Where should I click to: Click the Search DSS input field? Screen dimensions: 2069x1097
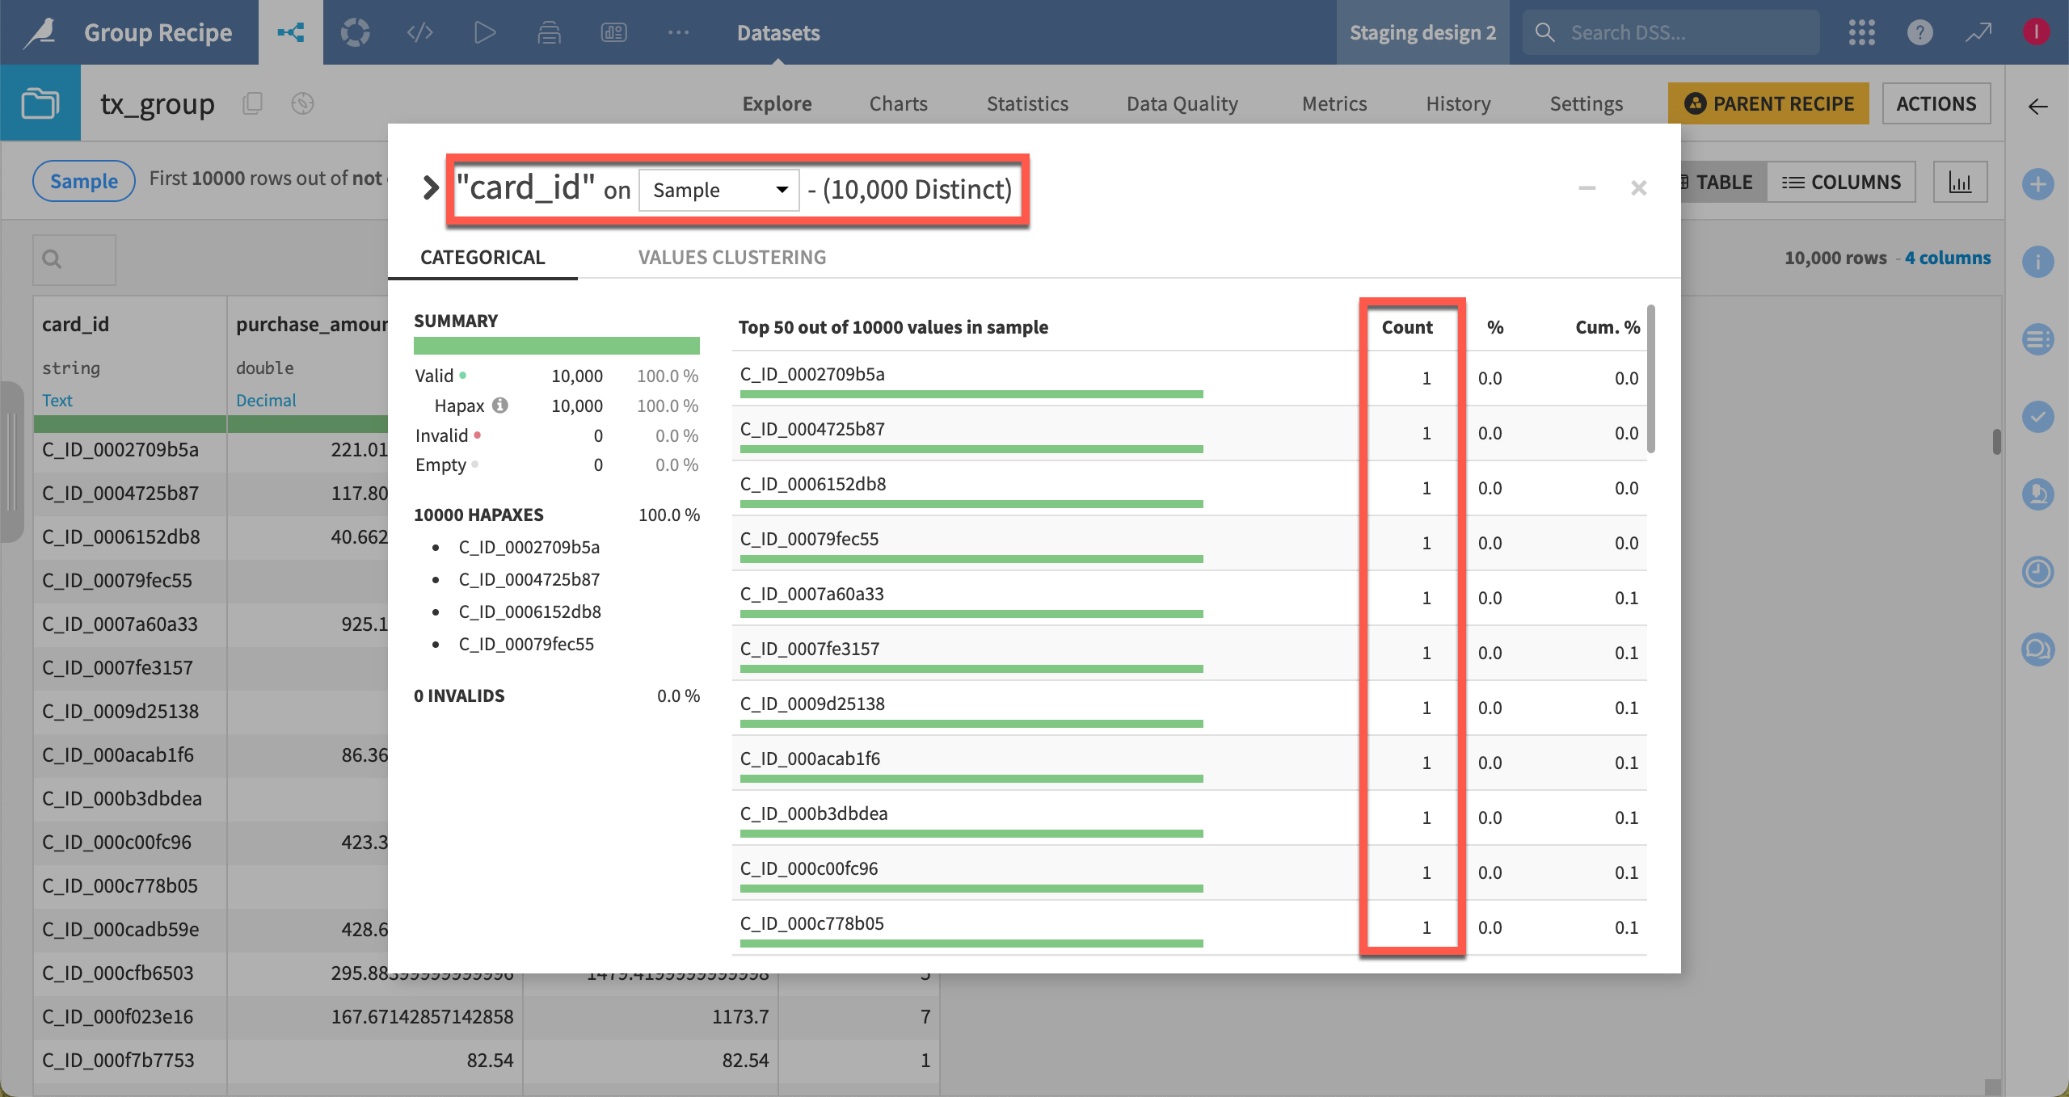(1669, 32)
